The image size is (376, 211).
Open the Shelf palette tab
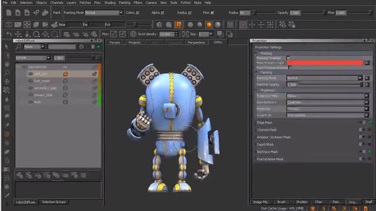point(368,202)
